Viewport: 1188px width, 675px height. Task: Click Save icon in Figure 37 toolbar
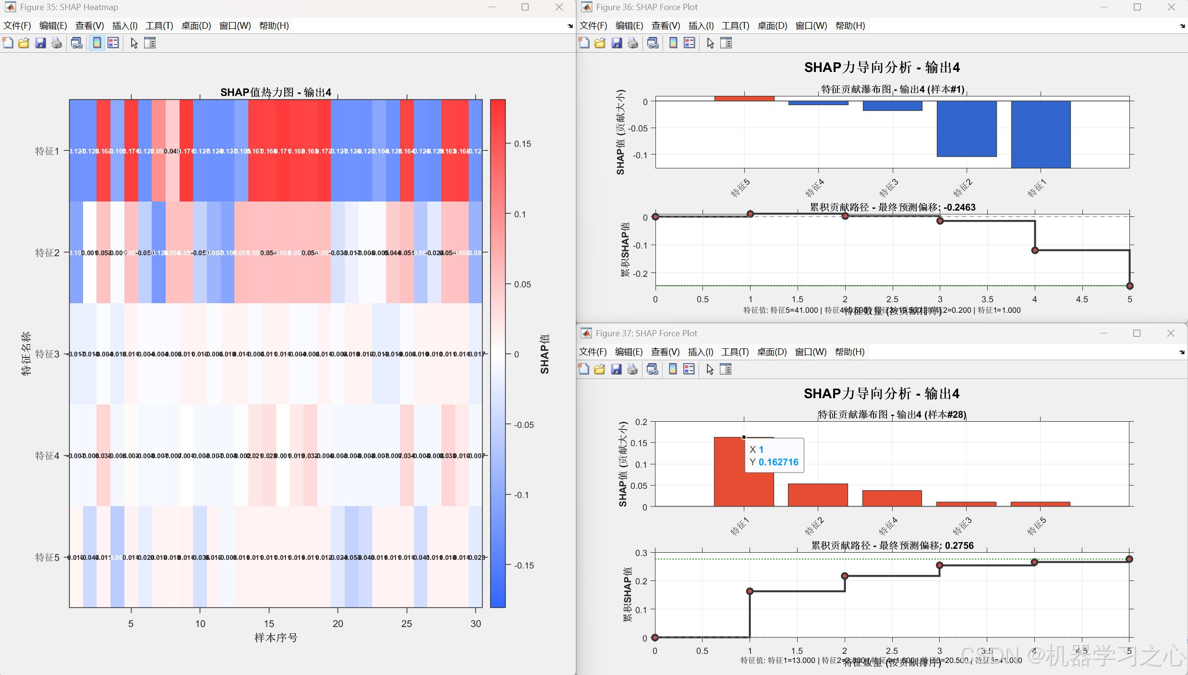pos(616,369)
